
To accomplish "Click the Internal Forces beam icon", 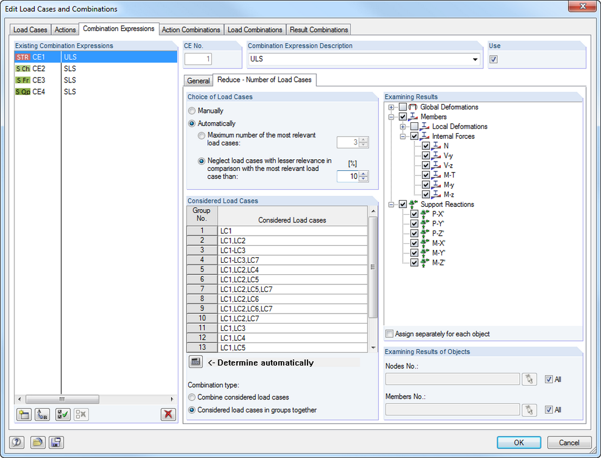I will [x=425, y=136].
